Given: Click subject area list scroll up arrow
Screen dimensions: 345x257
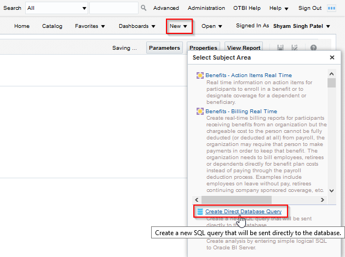Looking at the screenshot, I should 331,74.
